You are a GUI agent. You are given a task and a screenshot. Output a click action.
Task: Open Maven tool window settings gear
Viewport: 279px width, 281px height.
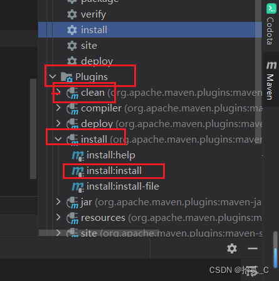[232, 248]
